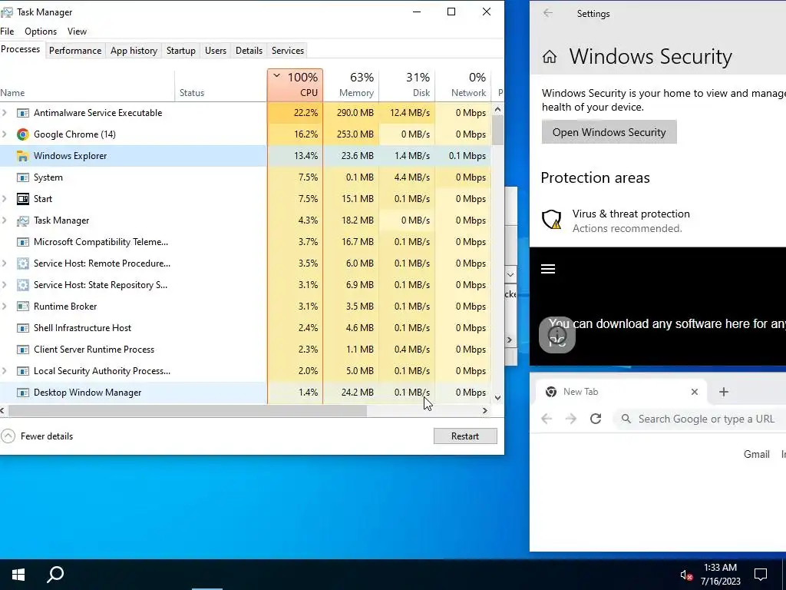Click the Microsoft Compatibility Telemetry icon
Screen dimensions: 786x590
pos(22,242)
